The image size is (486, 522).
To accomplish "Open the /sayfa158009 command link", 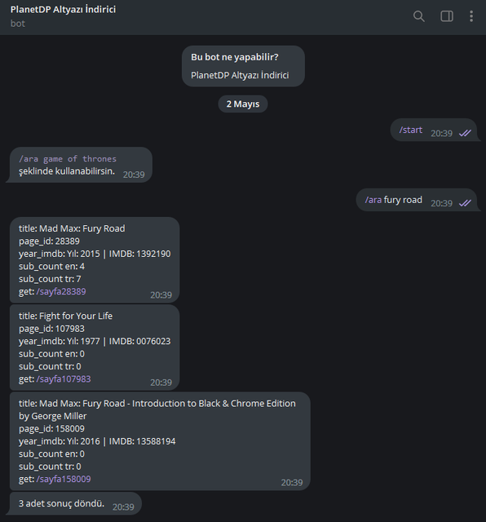I will [x=64, y=479].
